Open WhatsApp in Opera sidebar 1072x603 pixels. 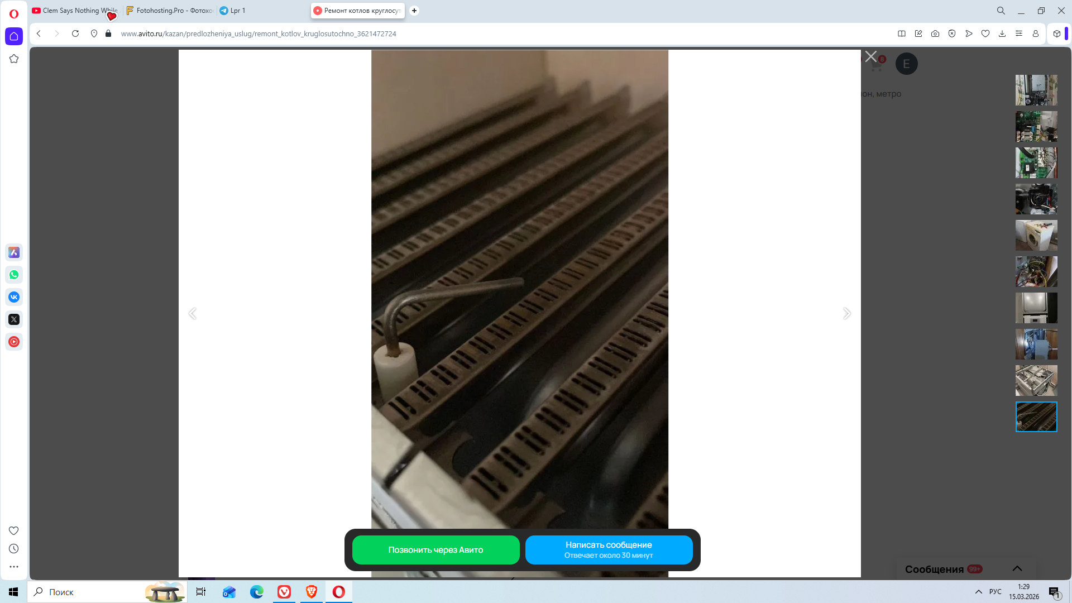(14, 275)
